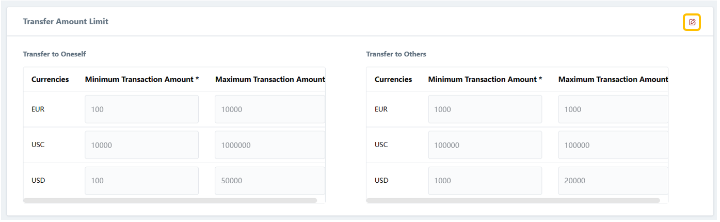Click Currencies column header in Transfer to Others
The image size is (720, 222).
coord(393,80)
